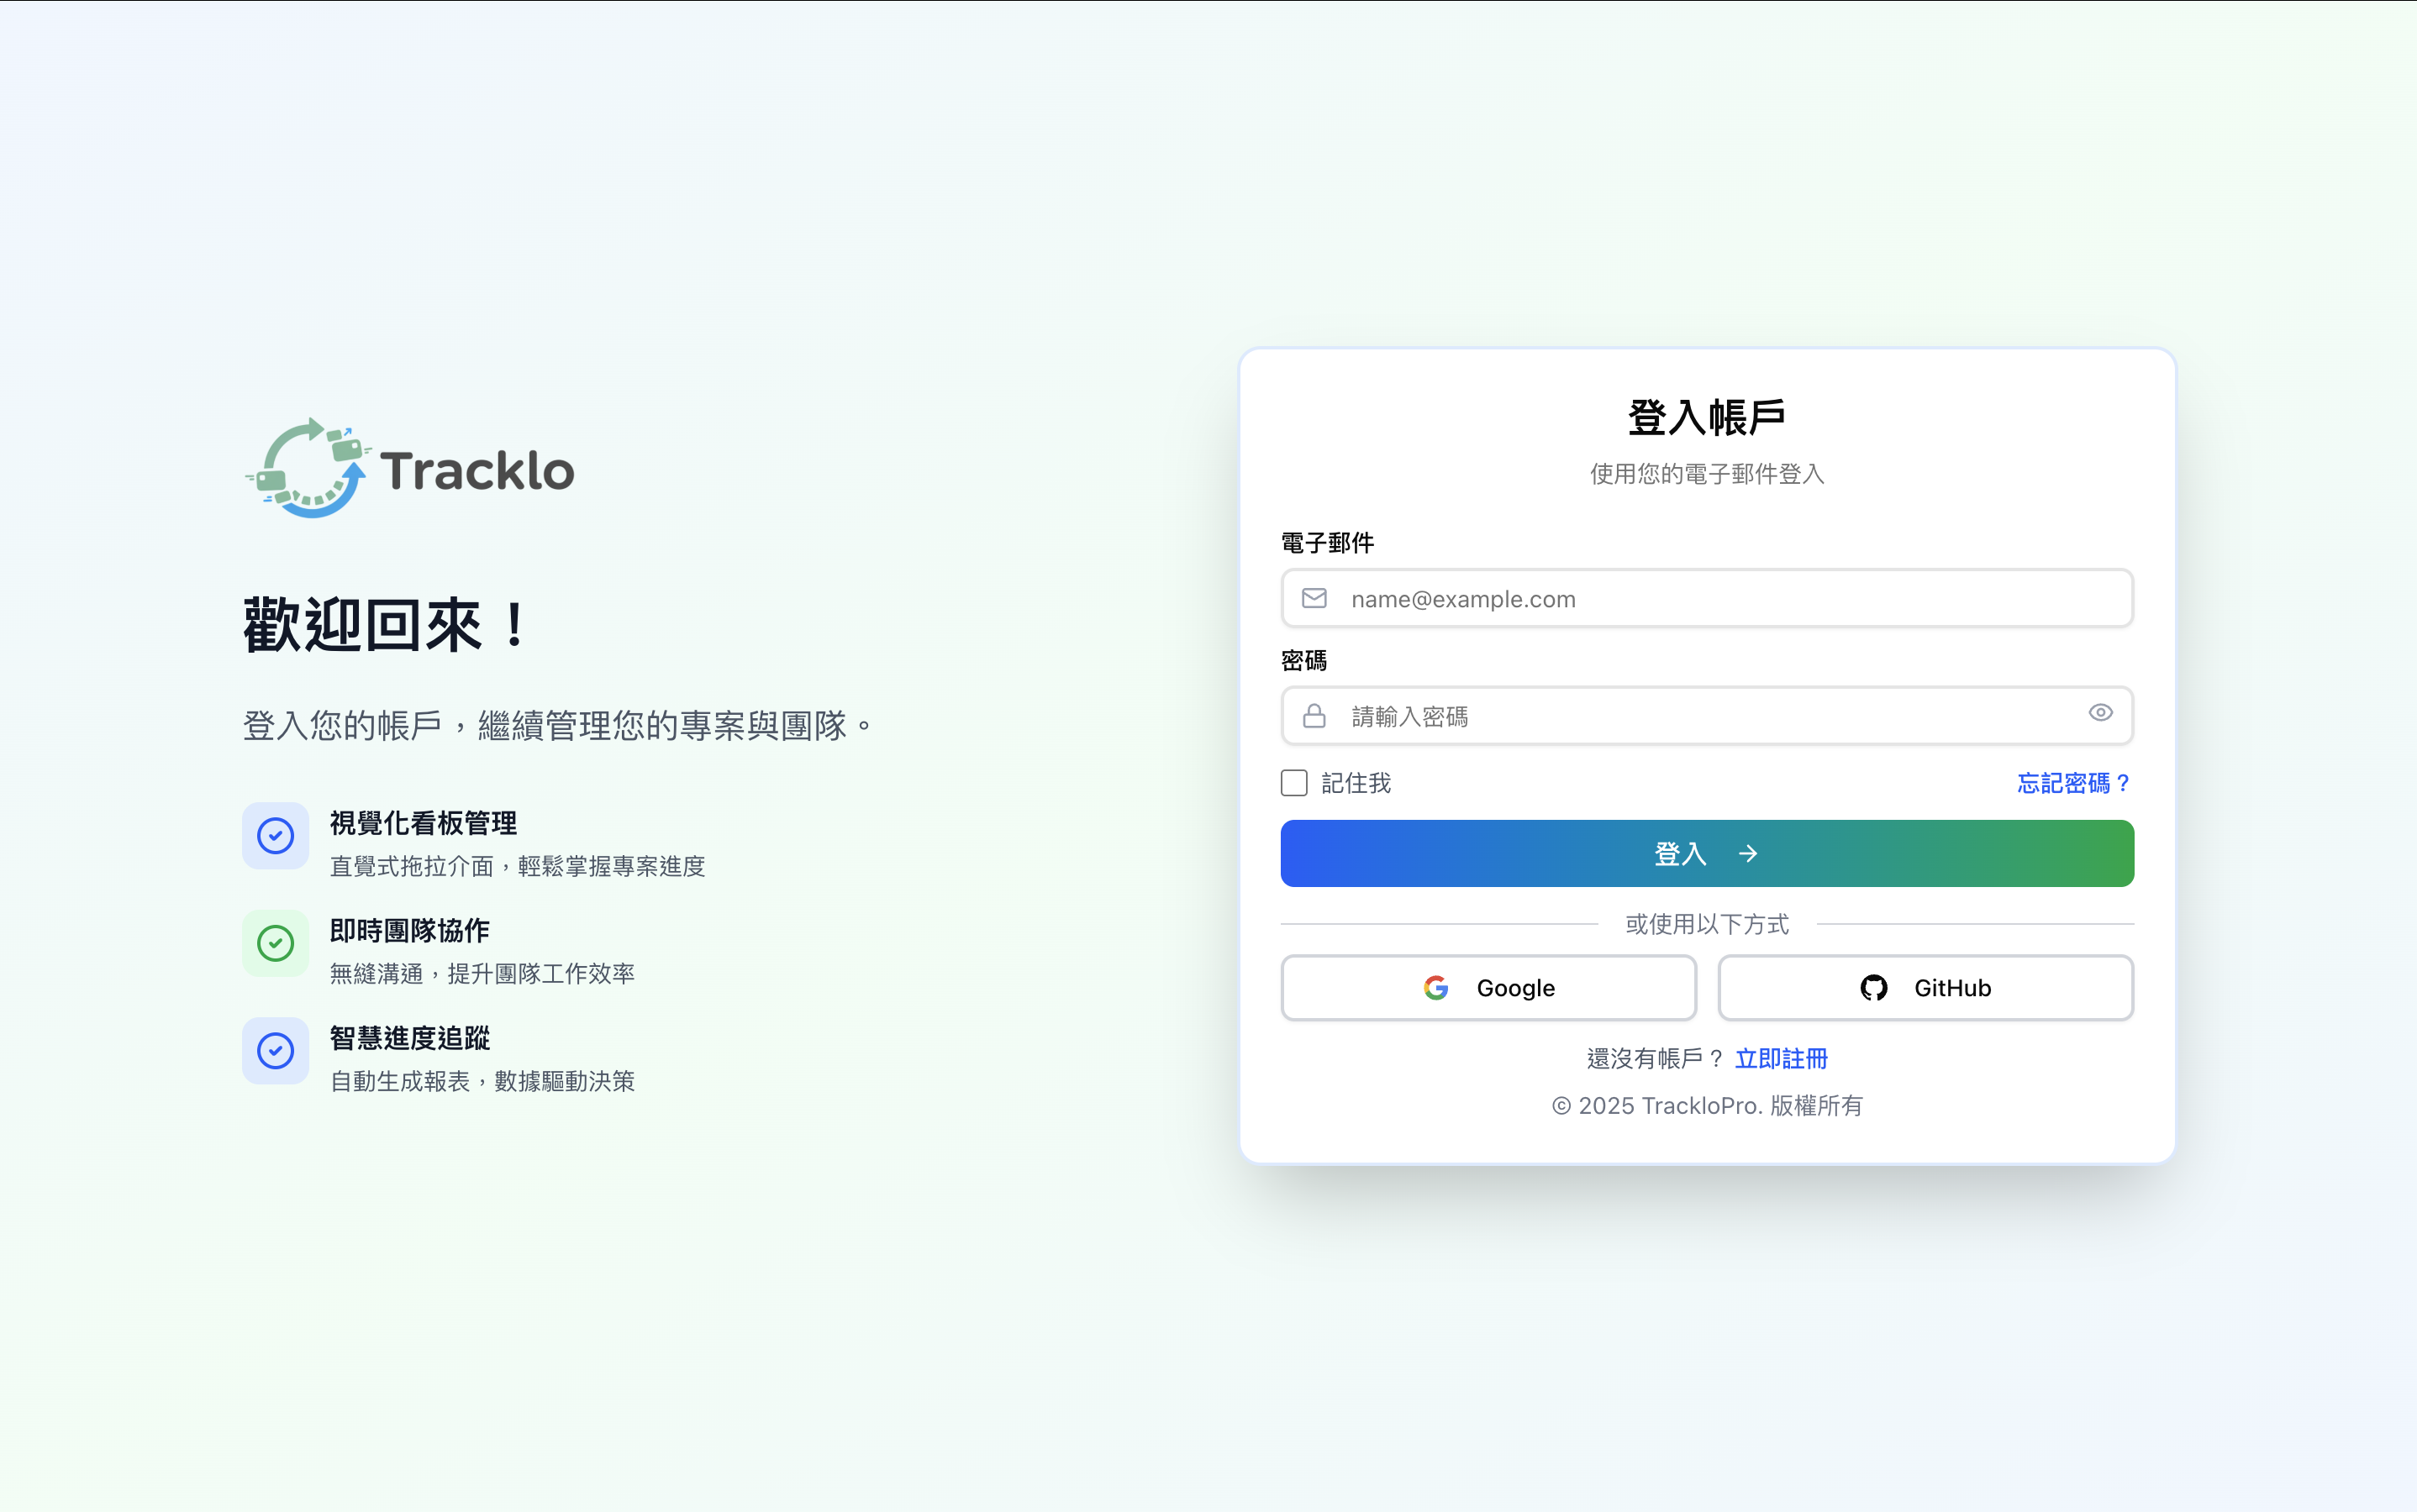
Task: Click the 歡迎回來！ heading
Action: (x=384, y=626)
